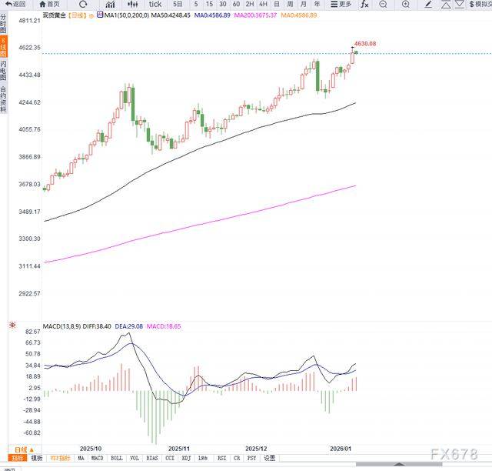Click the refresh icon in toolbar

[x=83, y=4]
